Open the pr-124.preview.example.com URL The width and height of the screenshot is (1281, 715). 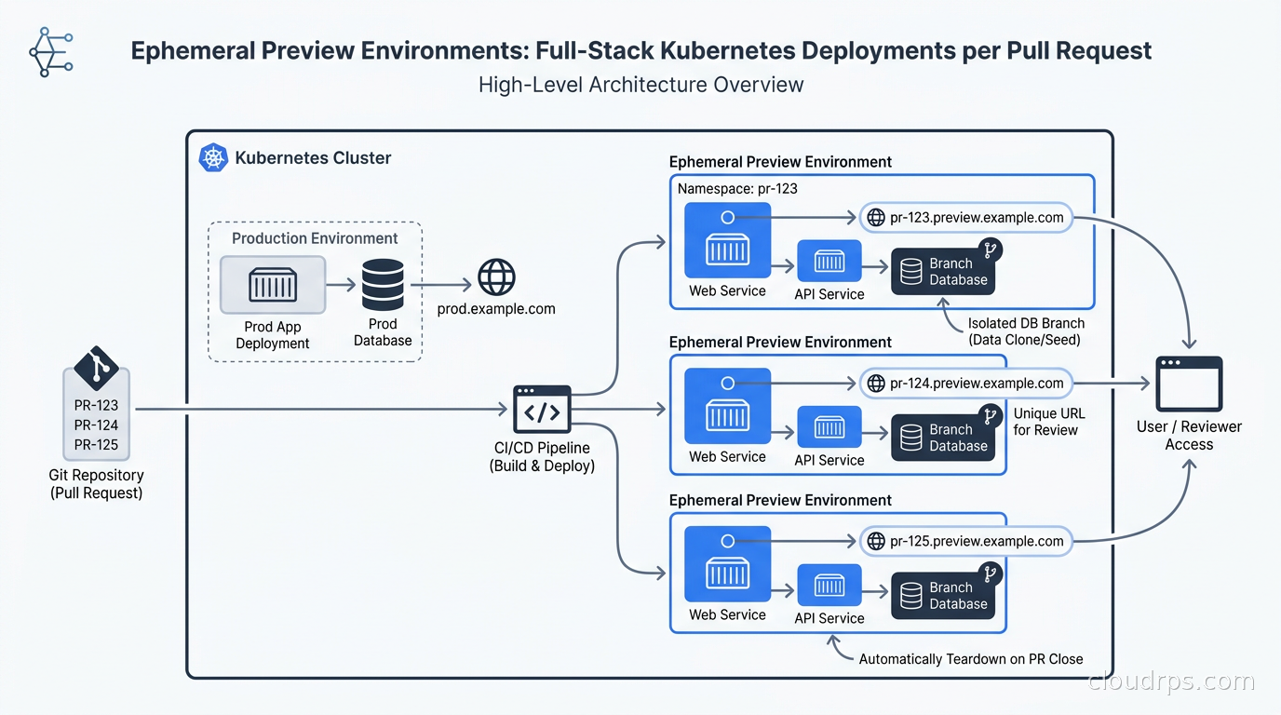click(x=966, y=383)
